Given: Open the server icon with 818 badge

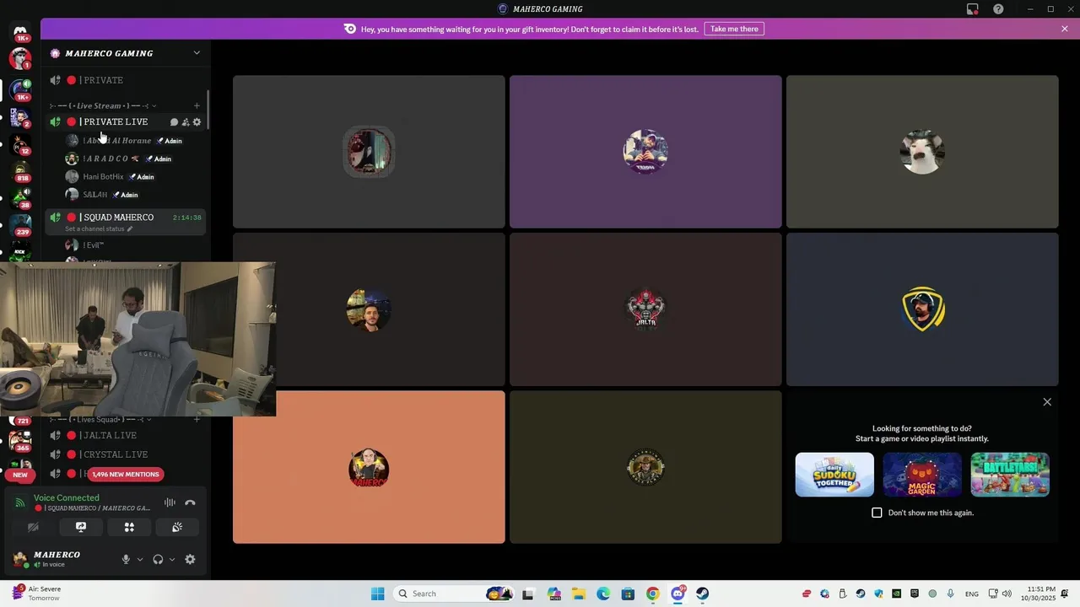Looking at the screenshot, I should coord(20,171).
